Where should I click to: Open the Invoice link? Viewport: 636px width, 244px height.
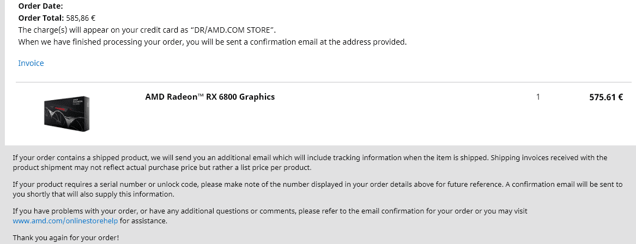pyautogui.click(x=31, y=63)
